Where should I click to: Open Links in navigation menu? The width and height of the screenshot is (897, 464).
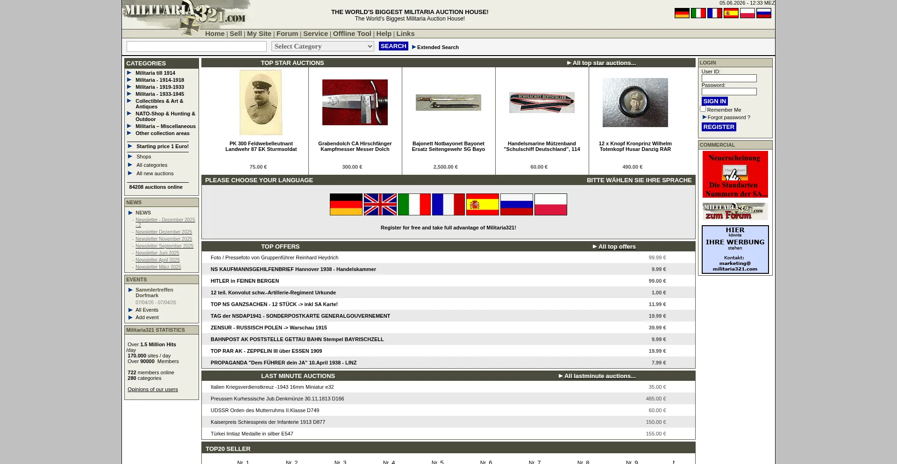point(405,34)
